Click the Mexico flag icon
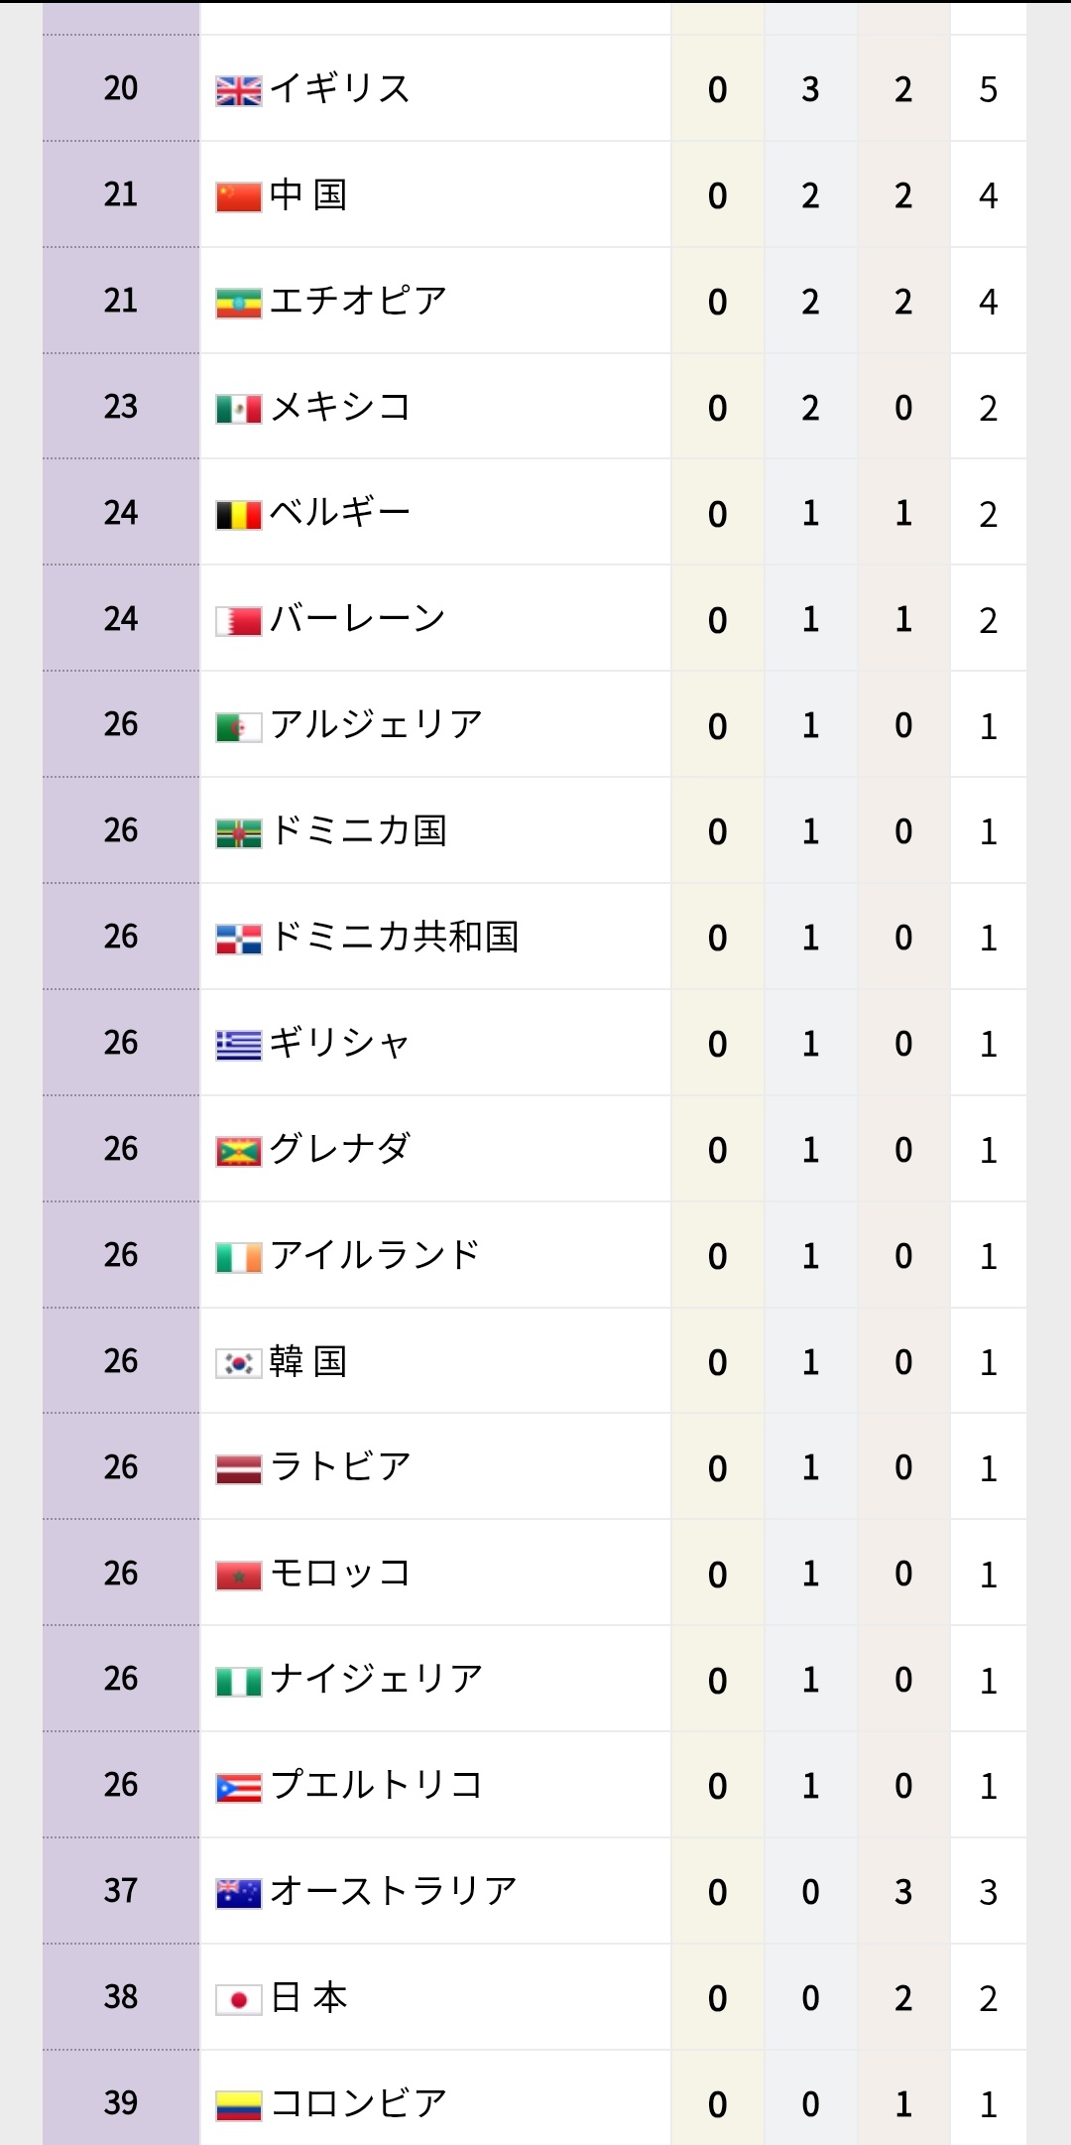This screenshot has height=2145, width=1071. pyautogui.click(x=239, y=409)
